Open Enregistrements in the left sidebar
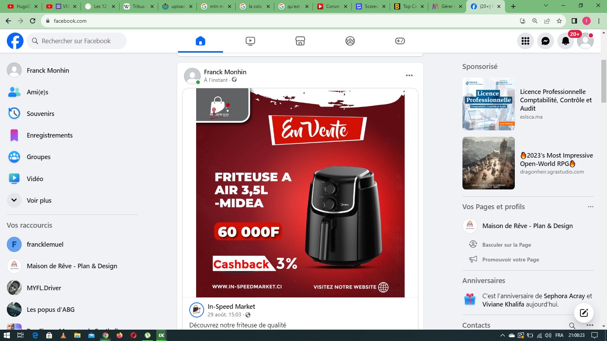This screenshot has width=607, height=341. pos(49,135)
